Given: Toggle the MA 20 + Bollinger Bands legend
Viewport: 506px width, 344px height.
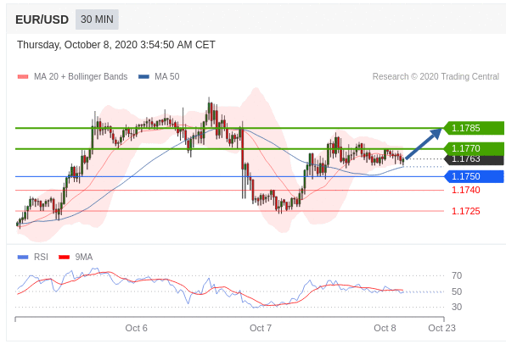Looking at the screenshot, I should [73, 76].
